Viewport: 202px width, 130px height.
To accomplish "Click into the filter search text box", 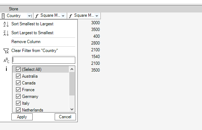I will coord(44,60).
